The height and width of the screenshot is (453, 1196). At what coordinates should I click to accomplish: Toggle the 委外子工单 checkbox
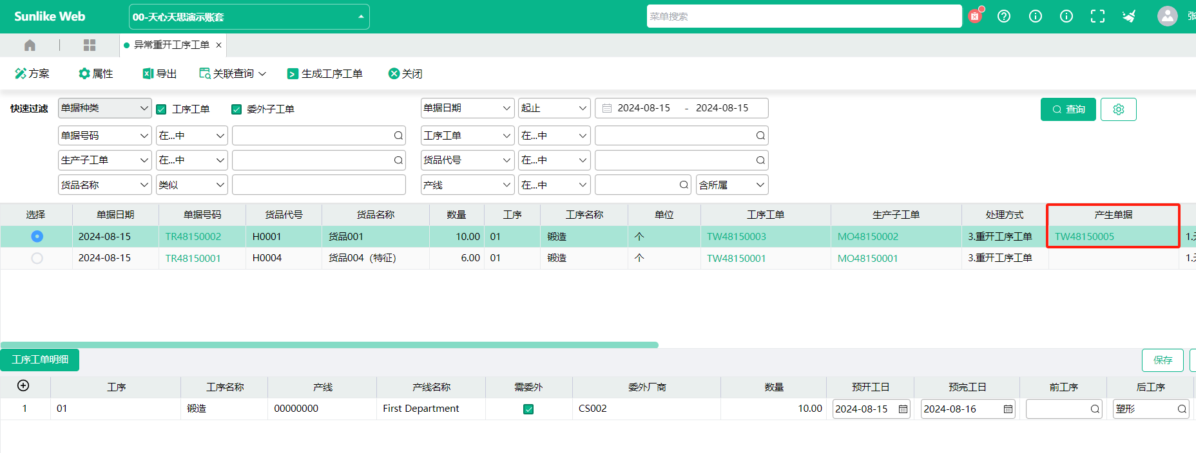(x=236, y=109)
